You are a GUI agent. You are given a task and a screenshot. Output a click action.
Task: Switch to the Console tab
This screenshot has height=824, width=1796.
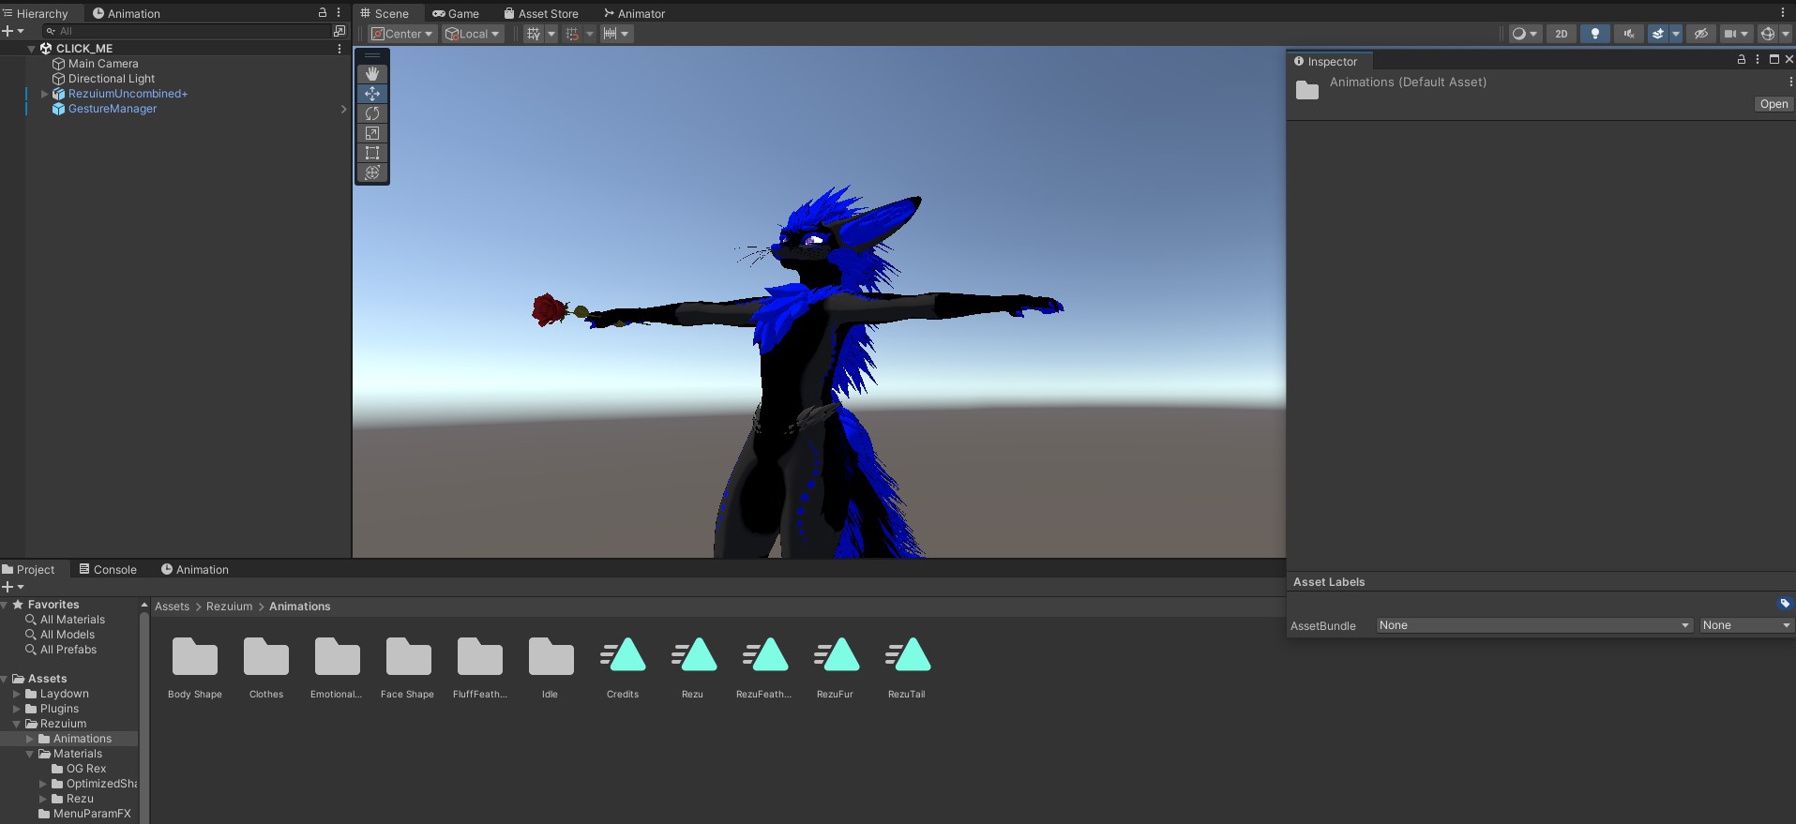click(108, 569)
